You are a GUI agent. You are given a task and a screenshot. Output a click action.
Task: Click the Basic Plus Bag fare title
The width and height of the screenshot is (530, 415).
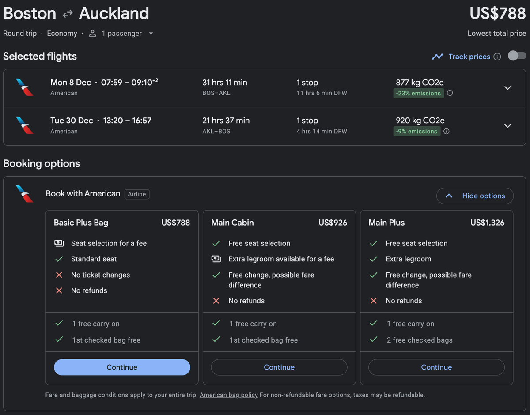(81, 223)
